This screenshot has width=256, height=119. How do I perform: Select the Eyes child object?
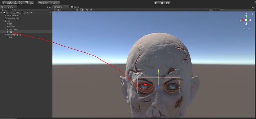[x=10, y=32]
